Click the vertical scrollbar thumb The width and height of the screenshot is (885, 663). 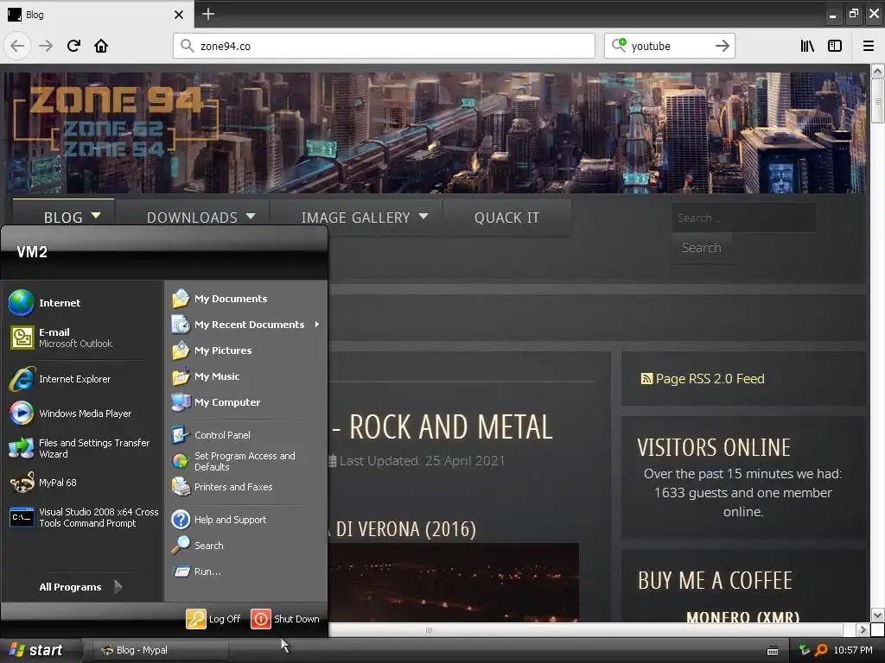[877, 101]
